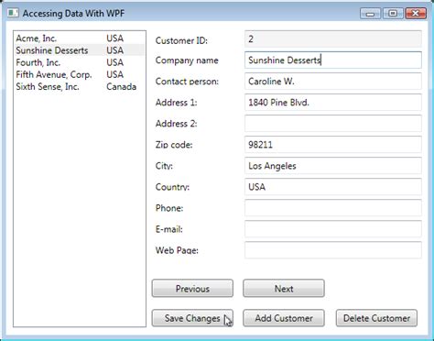Click the Country text box

tap(333, 187)
